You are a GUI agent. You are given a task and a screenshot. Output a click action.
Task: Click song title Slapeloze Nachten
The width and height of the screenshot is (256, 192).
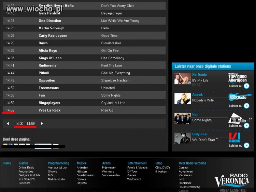pos(115,80)
